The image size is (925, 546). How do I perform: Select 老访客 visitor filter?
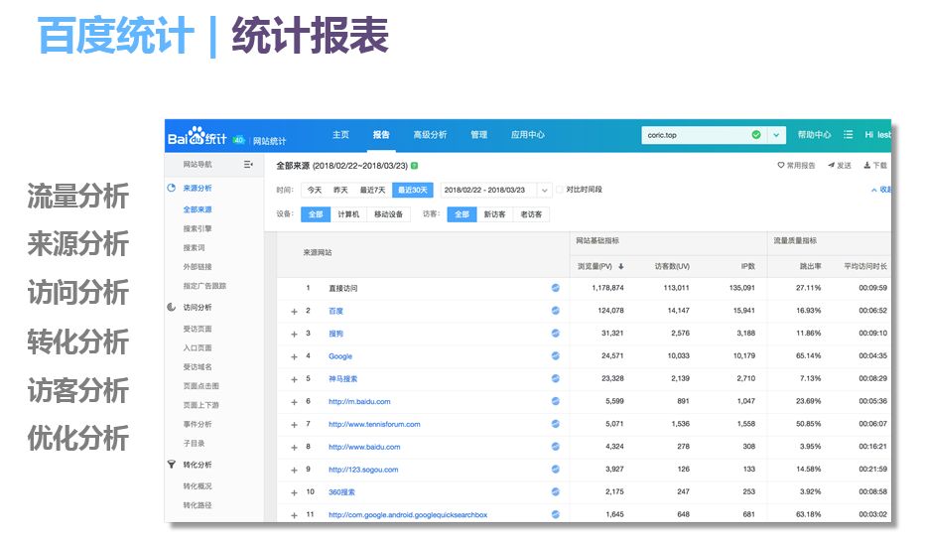[x=531, y=214]
